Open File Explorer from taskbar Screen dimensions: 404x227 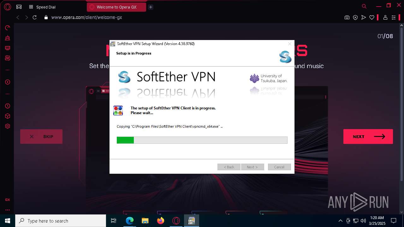(145, 221)
